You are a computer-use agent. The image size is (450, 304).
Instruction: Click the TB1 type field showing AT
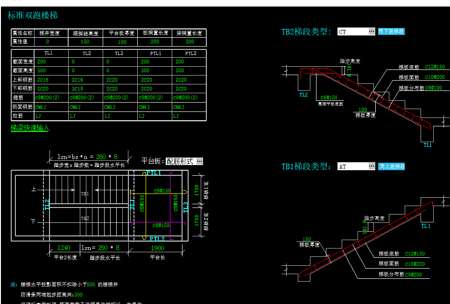[x=353, y=166]
